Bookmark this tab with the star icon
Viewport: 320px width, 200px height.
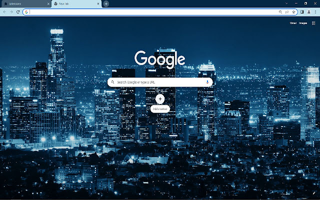point(293,12)
